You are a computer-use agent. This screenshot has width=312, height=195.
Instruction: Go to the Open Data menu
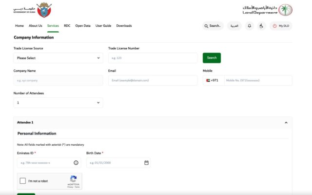(x=83, y=26)
